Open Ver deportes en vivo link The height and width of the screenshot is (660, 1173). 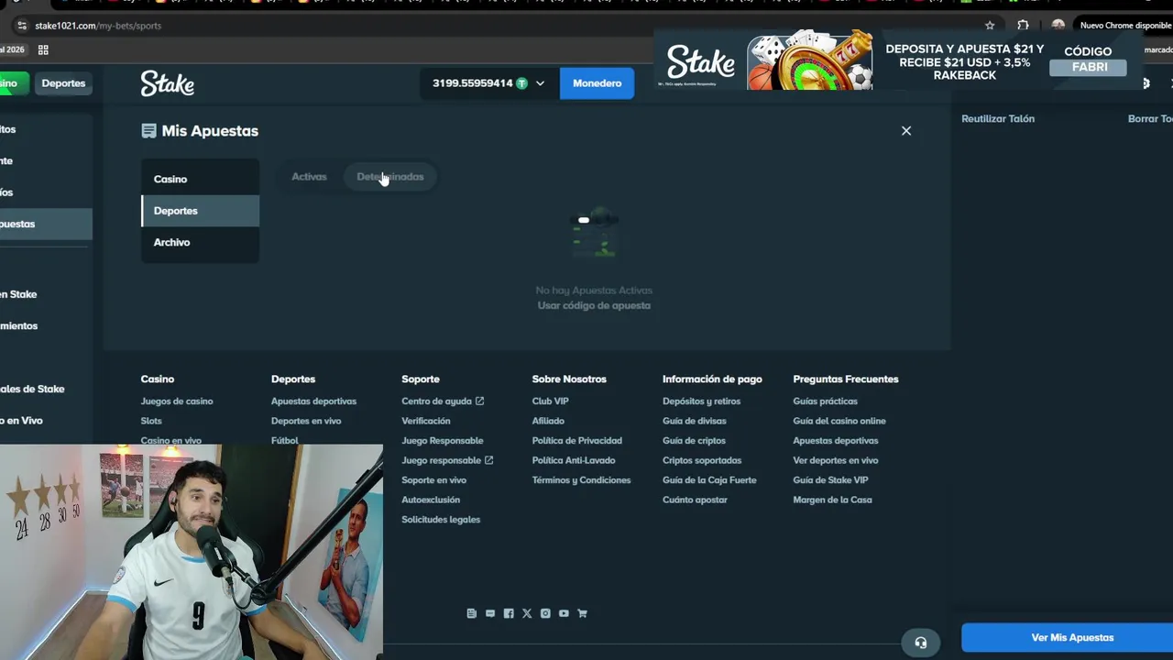(x=836, y=460)
